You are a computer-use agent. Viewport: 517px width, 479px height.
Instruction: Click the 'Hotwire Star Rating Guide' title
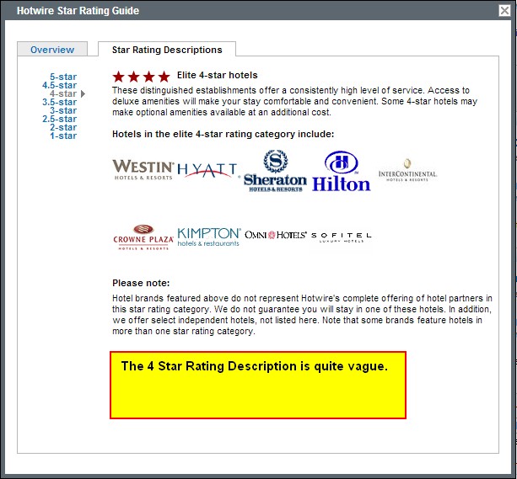(78, 11)
